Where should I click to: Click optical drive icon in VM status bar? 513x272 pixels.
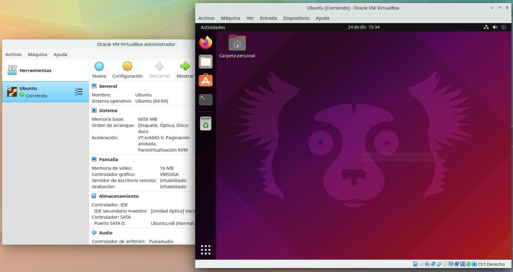[421, 264]
